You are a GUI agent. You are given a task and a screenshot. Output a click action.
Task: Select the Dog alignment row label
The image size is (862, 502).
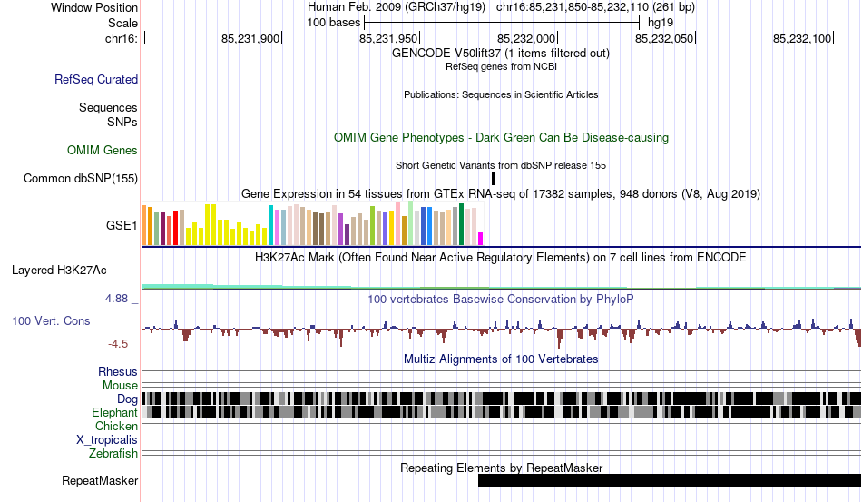[127, 399]
